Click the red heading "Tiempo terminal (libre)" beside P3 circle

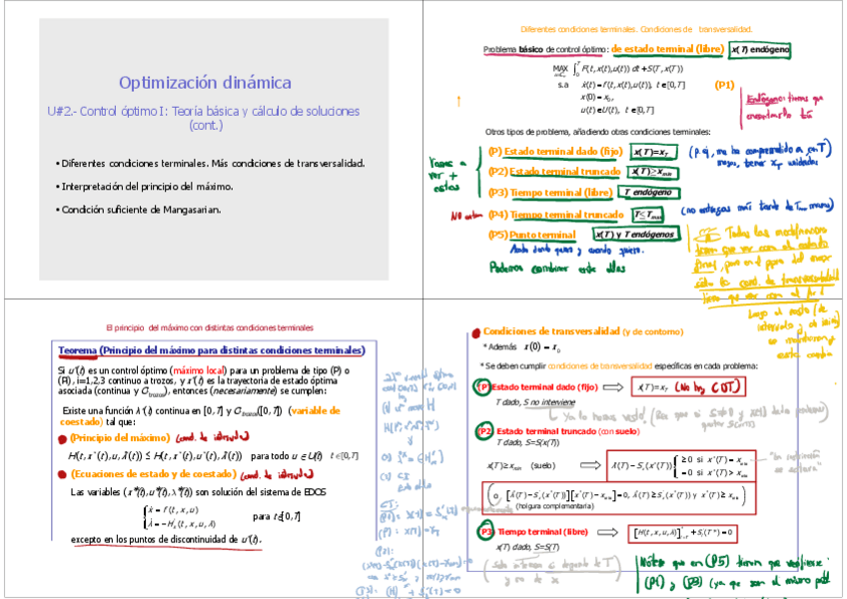click(542, 532)
